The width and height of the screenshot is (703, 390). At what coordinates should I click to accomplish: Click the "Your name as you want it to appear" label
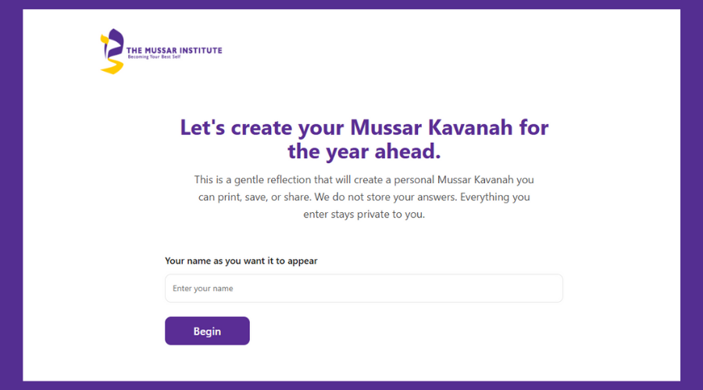pyautogui.click(x=241, y=261)
